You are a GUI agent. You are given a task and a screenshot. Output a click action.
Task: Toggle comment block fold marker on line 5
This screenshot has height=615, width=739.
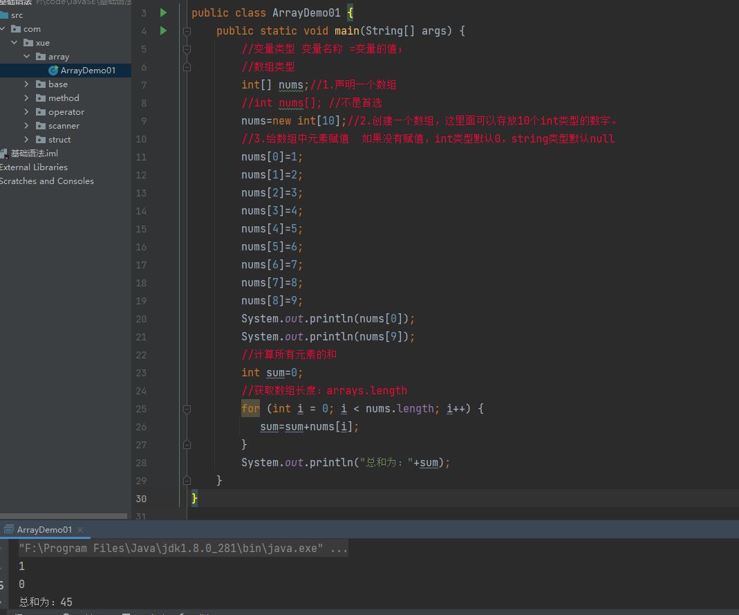[x=187, y=49]
